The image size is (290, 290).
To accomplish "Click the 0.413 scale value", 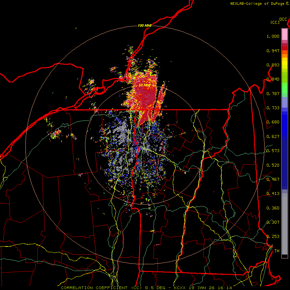I will pos(273,194).
